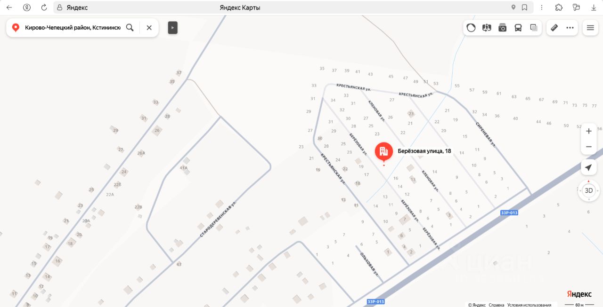The width and height of the screenshot is (603, 307).
Task: Show photos layer with camera icon
Action: (x=503, y=28)
